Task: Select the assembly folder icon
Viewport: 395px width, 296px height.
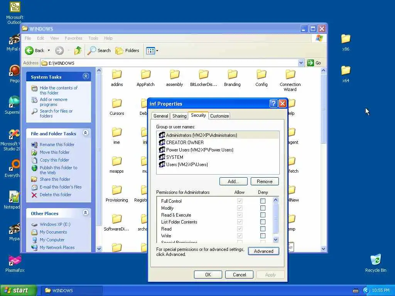Action: tap(175, 74)
